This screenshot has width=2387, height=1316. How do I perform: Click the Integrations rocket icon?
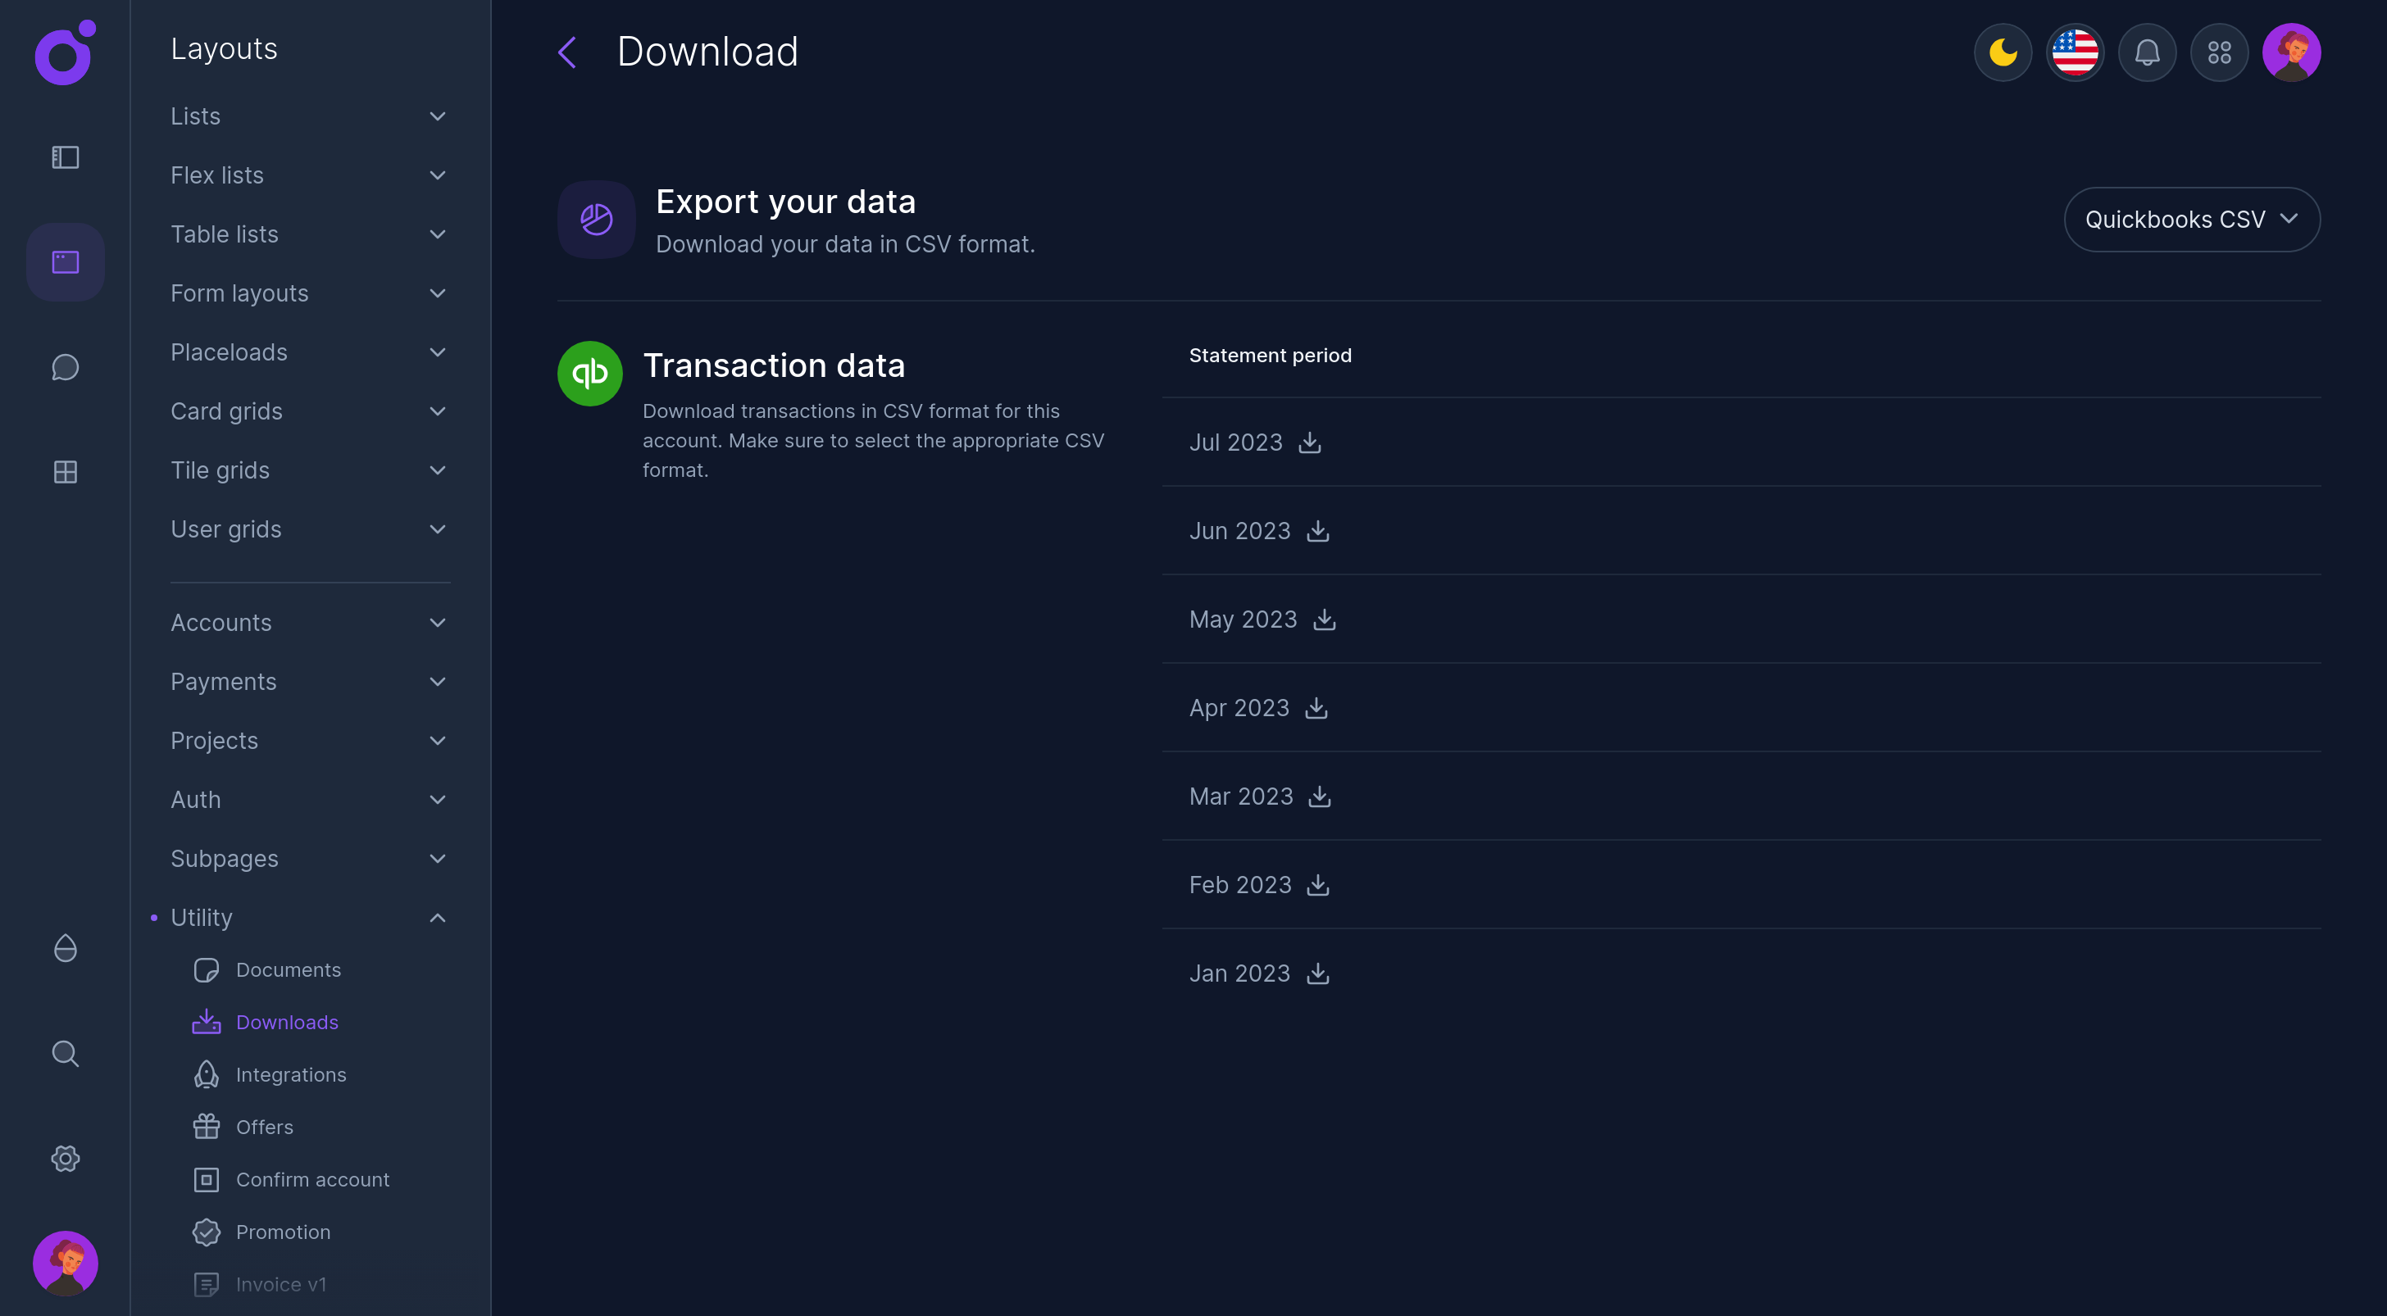[x=206, y=1074]
